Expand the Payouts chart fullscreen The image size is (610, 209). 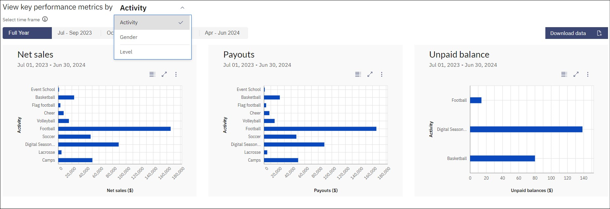370,74
